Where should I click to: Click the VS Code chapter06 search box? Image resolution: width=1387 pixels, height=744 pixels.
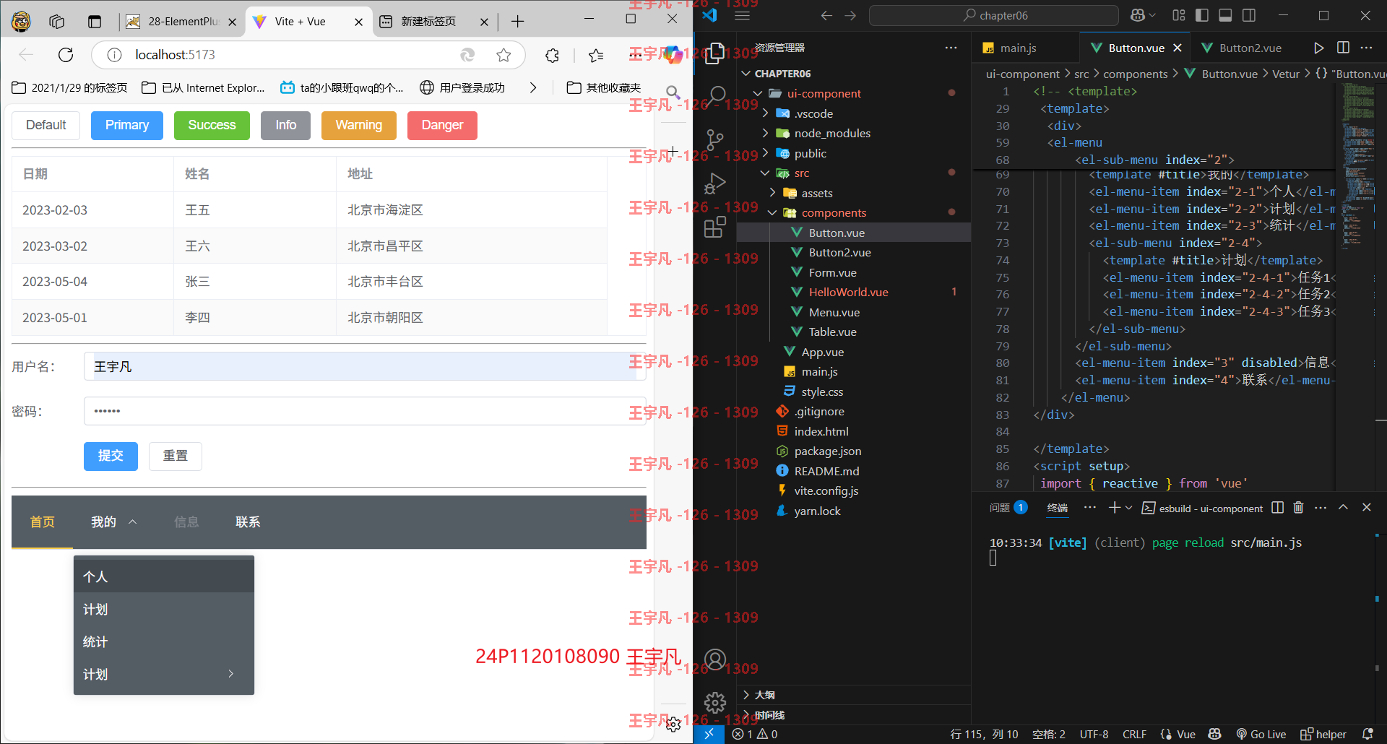[993, 15]
